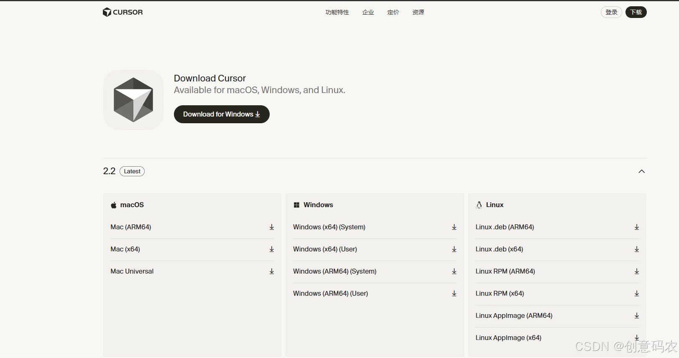Click the Windows section heading
The width and height of the screenshot is (679, 358).
click(318, 205)
